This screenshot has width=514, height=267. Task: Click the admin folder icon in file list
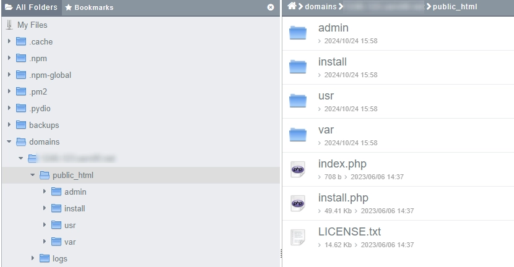point(298,33)
